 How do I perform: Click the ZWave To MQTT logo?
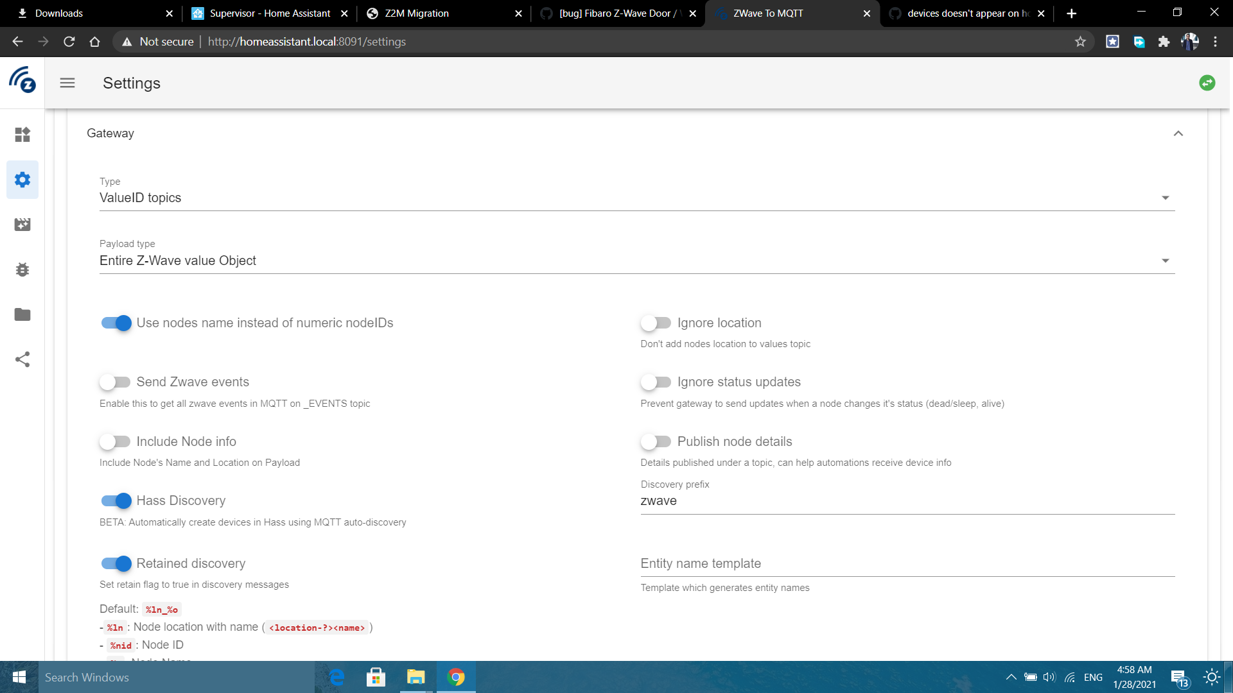click(x=22, y=81)
